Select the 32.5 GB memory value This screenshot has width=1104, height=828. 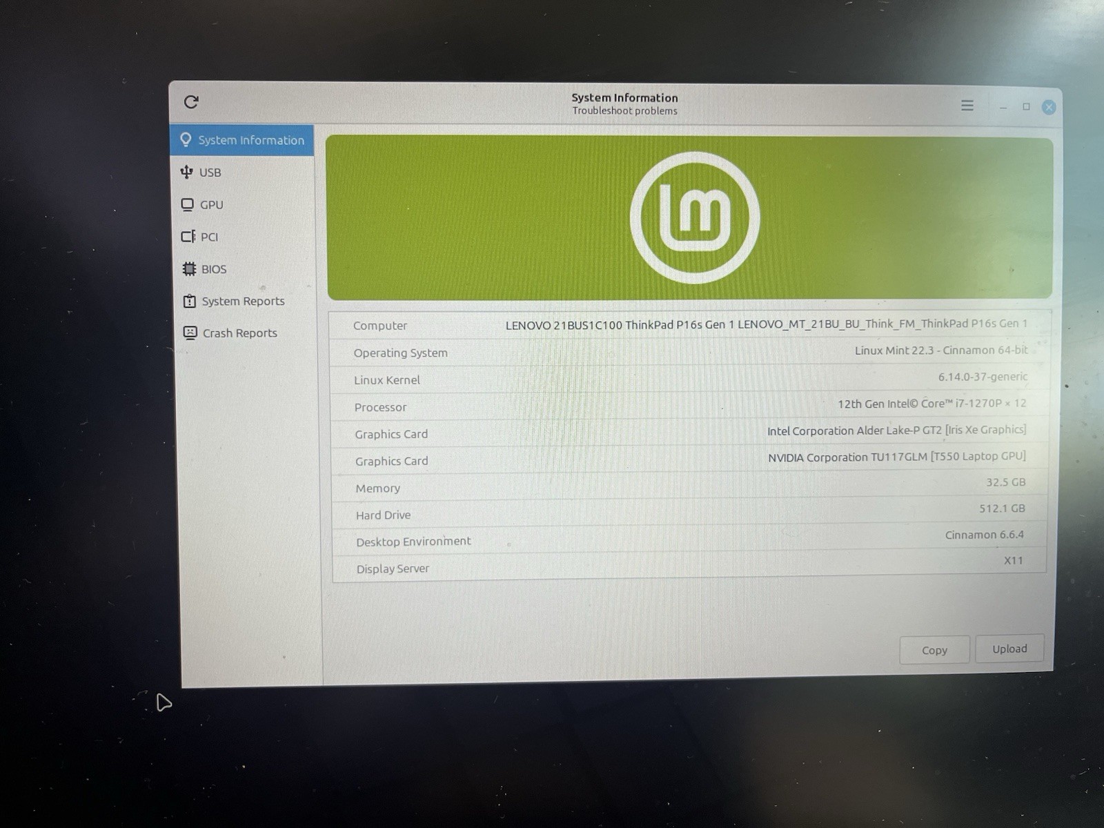(x=1005, y=482)
